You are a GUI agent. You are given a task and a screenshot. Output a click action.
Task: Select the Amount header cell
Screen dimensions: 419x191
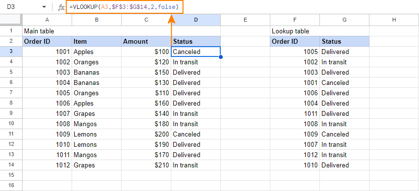point(146,41)
